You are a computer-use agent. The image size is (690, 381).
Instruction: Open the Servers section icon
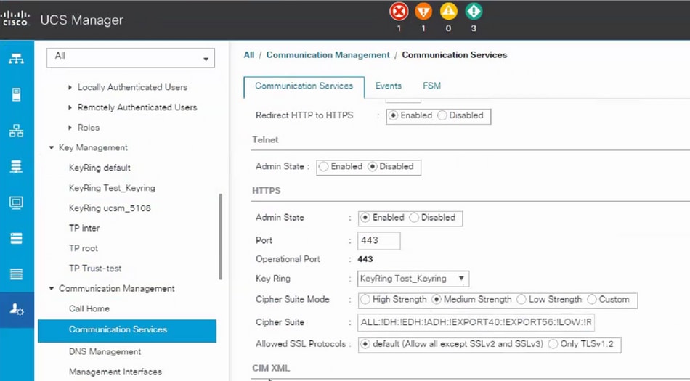tap(16, 94)
